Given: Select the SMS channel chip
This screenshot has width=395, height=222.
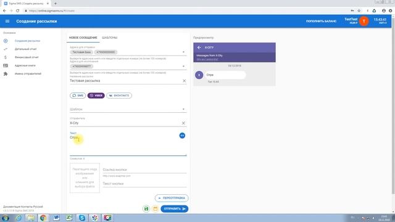Looking at the screenshot, I should (x=78, y=96).
